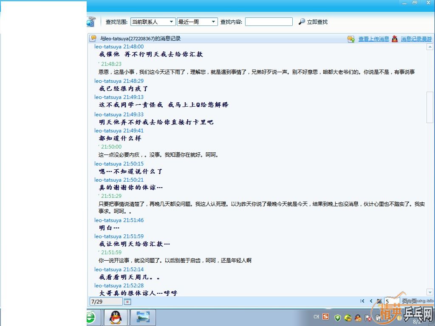
Task: Click the message 我看看明天周几。。
Action: (129, 277)
